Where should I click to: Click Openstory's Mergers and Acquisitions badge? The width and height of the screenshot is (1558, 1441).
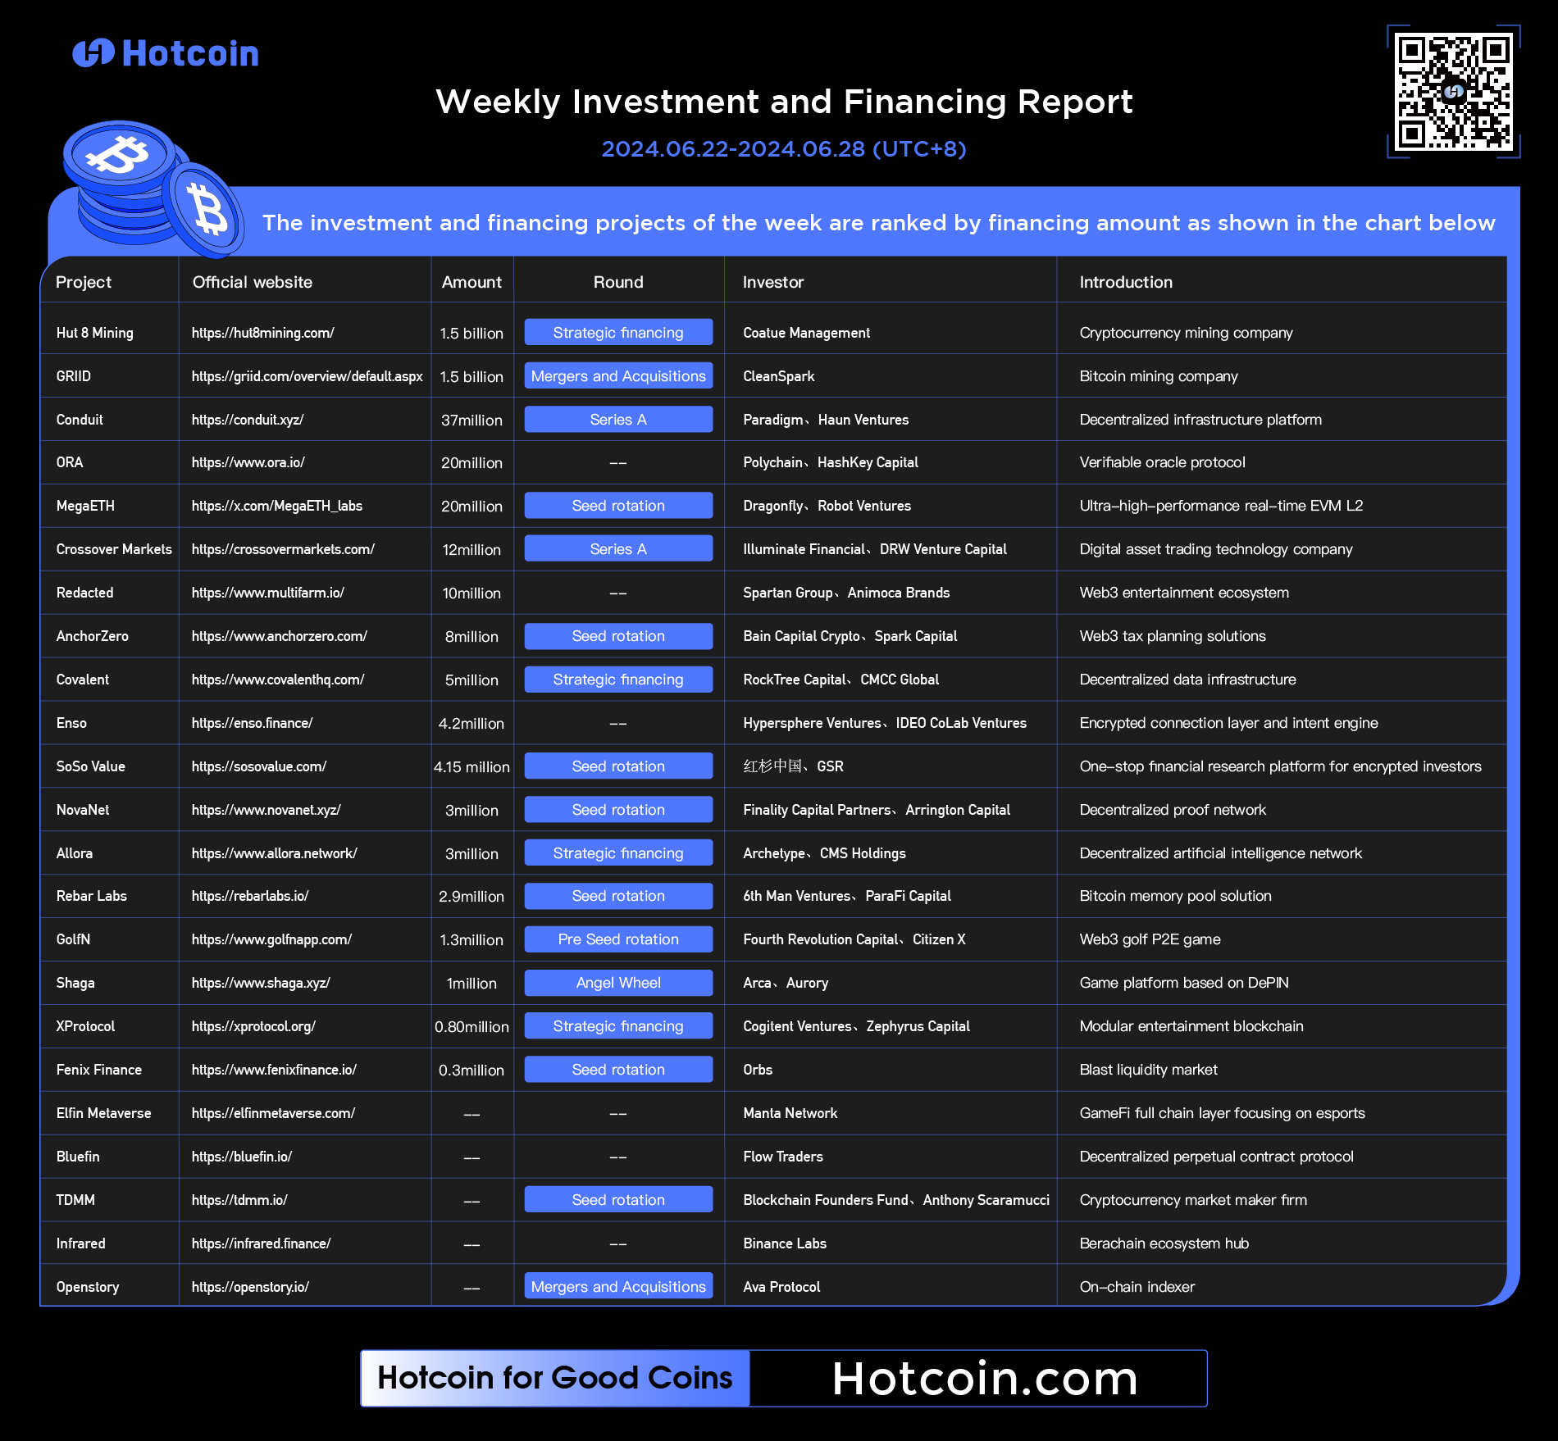[x=618, y=1286]
